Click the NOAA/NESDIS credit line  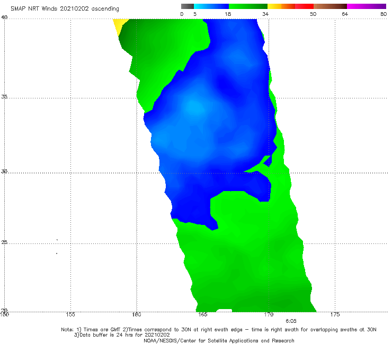click(219, 340)
